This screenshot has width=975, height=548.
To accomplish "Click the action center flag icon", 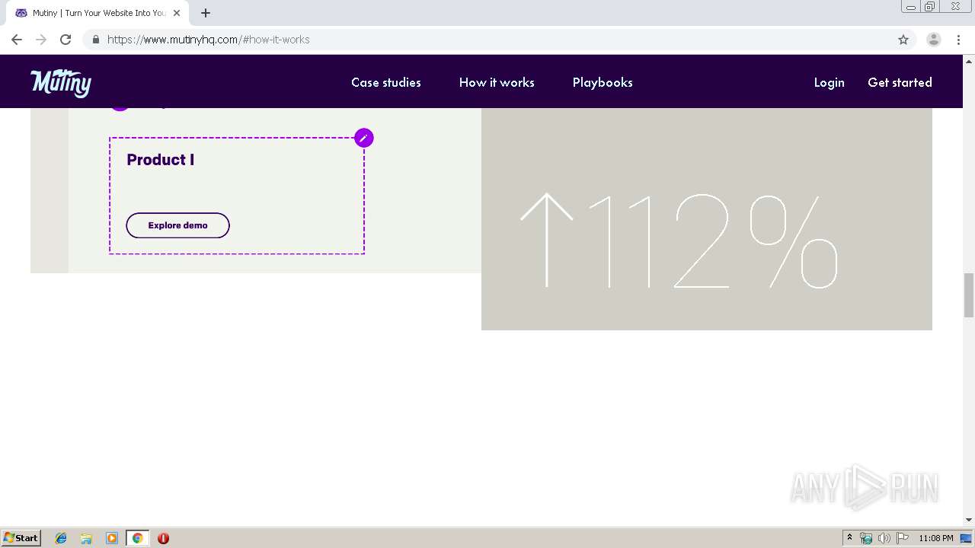I will pos(903,538).
